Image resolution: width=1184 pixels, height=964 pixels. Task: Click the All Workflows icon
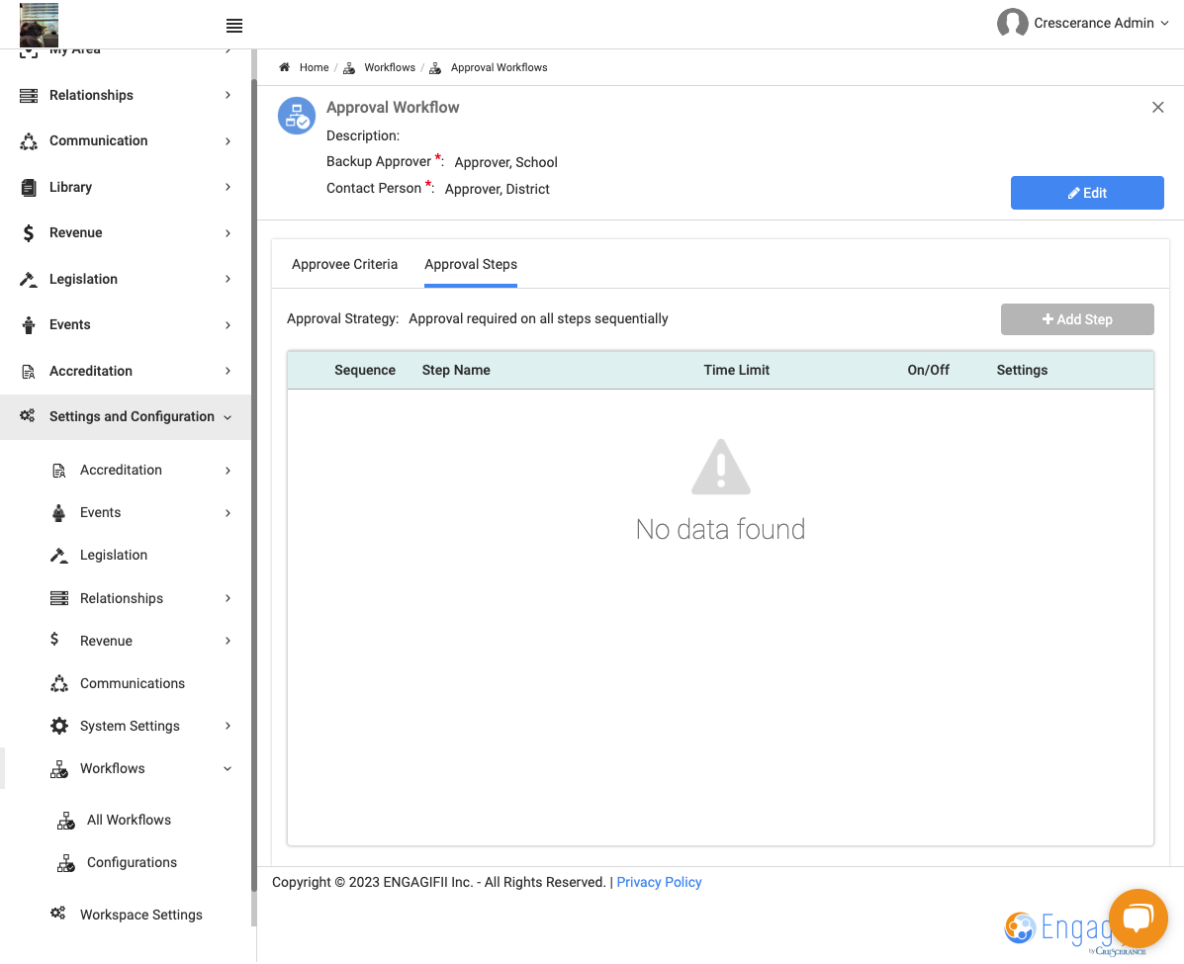click(65, 821)
